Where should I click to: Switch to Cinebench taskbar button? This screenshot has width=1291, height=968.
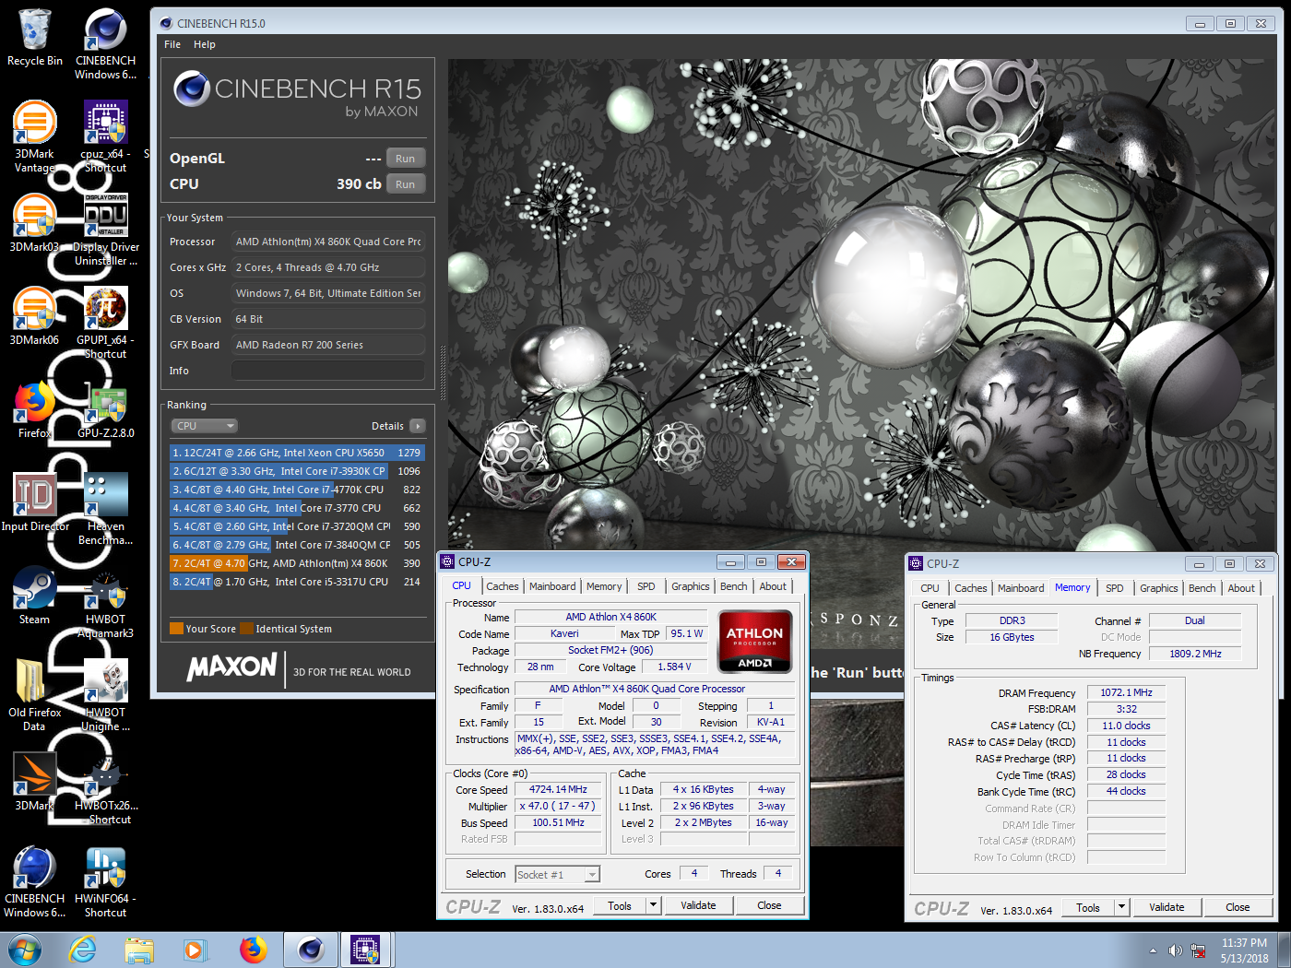click(x=311, y=950)
